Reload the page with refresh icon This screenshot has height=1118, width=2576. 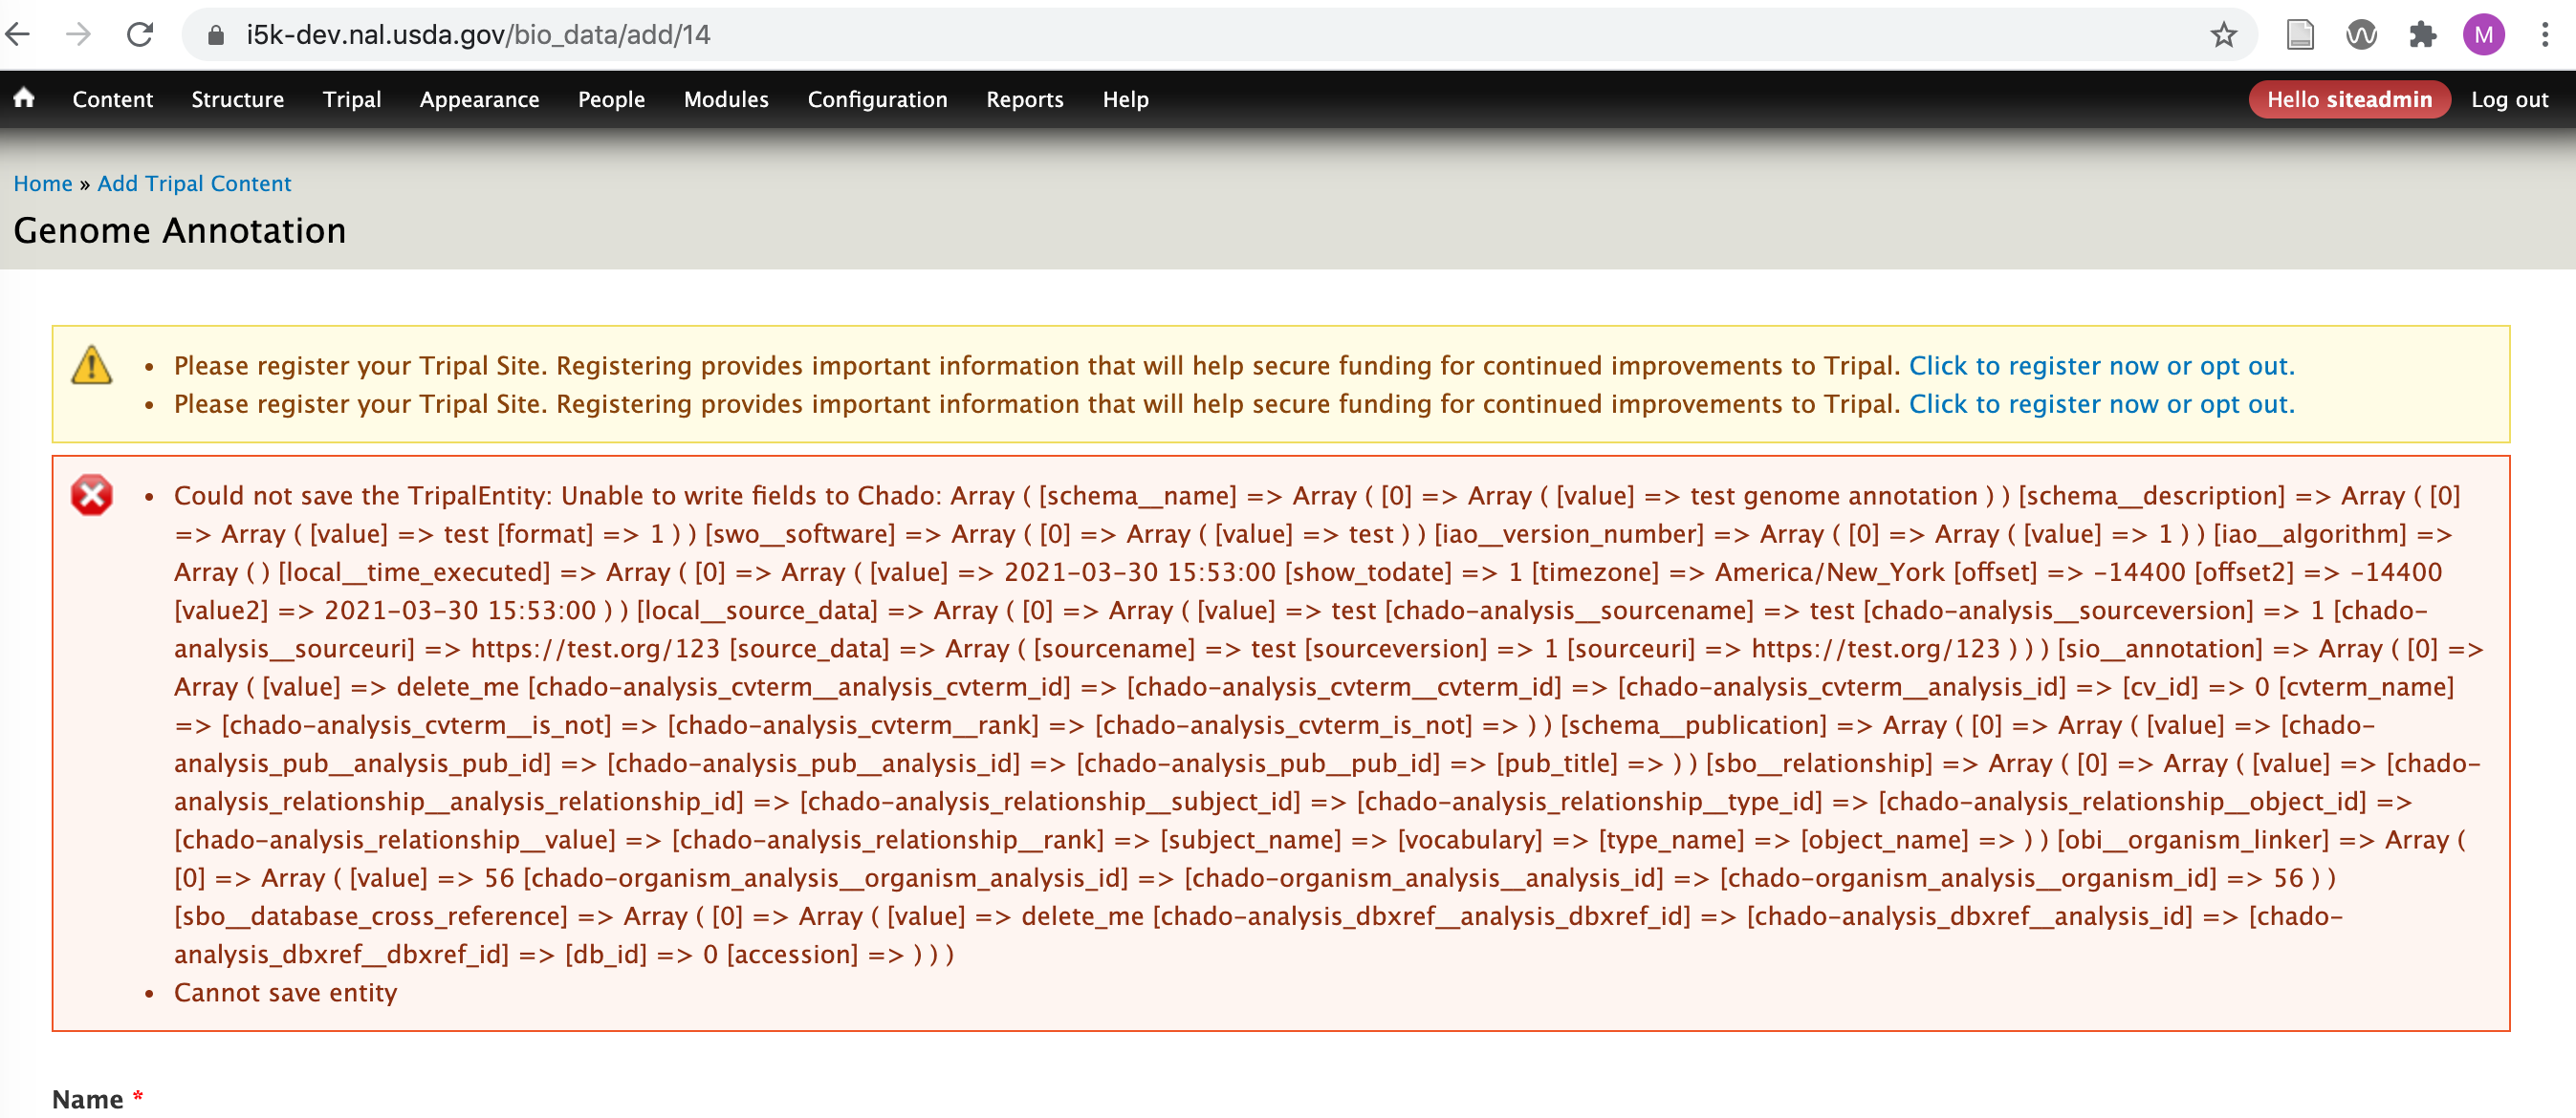click(140, 35)
